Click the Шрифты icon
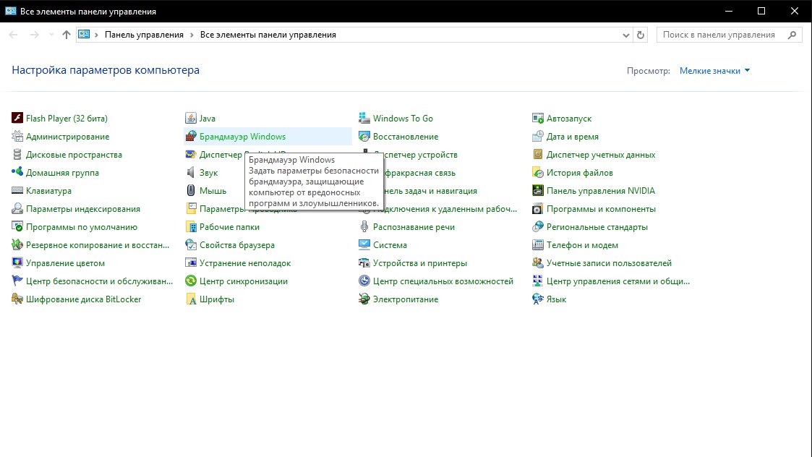Screen dimensions: 812x457 click(x=191, y=299)
